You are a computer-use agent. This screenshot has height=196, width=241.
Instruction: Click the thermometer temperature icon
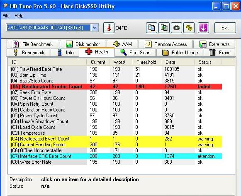tap(109, 28)
